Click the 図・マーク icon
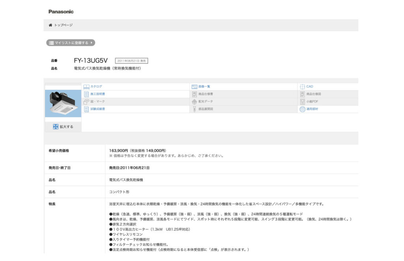The width and height of the screenshot is (404, 261). pyautogui.click(x=86, y=101)
